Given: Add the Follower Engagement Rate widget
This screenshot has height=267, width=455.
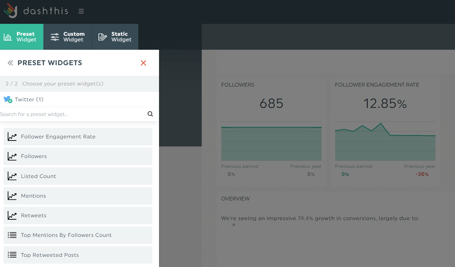Looking at the screenshot, I should 78,137.
